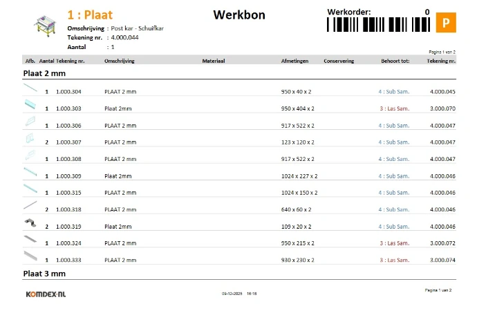Screen dimensions: 477x313
Task: Click the Materiaal column header
Action: [214, 61]
